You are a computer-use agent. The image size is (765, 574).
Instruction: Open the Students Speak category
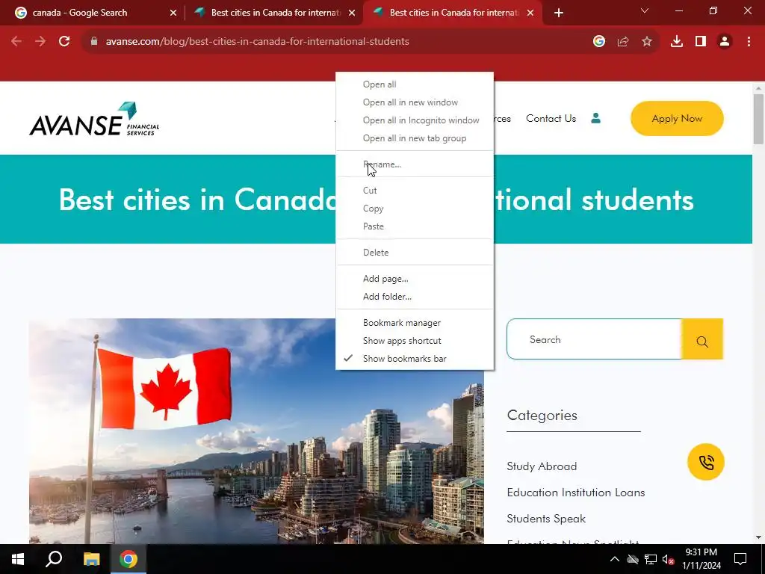tap(546, 519)
